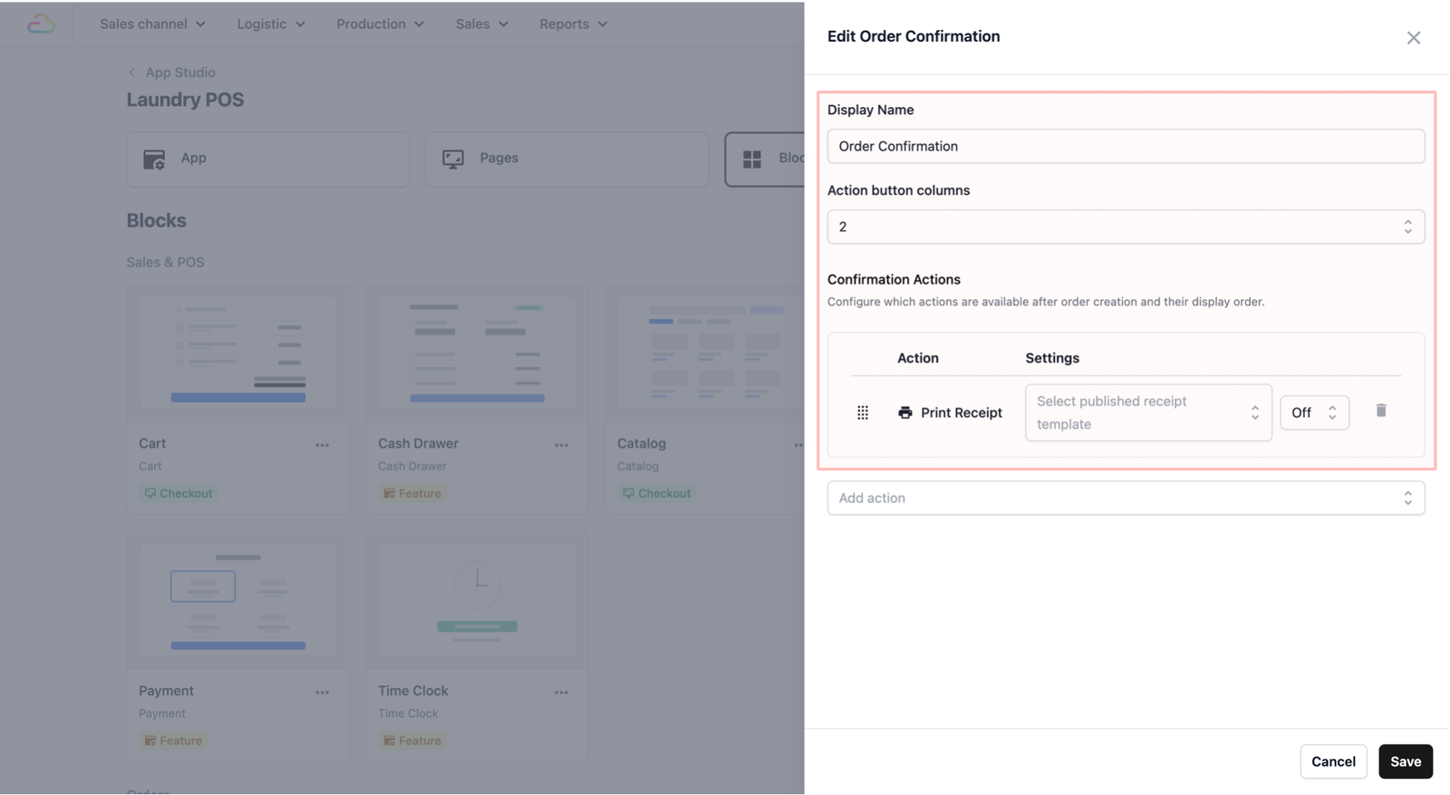Select the Cash Drawer block thumbnail

point(477,353)
